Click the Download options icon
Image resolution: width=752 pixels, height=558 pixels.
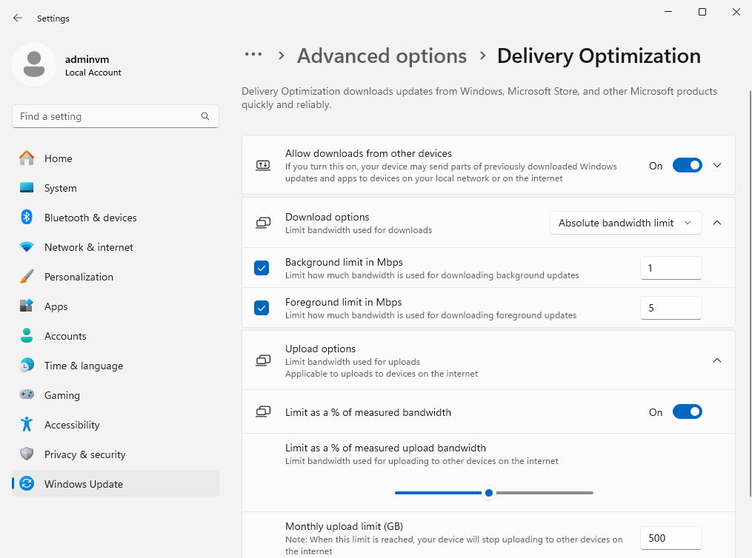(263, 223)
